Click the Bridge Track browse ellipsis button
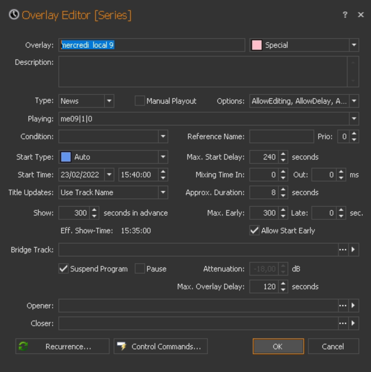Screen dimensions: 371x372 click(x=343, y=250)
